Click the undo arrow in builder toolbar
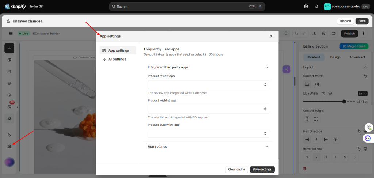The height and width of the screenshot is (178, 374). tap(296, 34)
